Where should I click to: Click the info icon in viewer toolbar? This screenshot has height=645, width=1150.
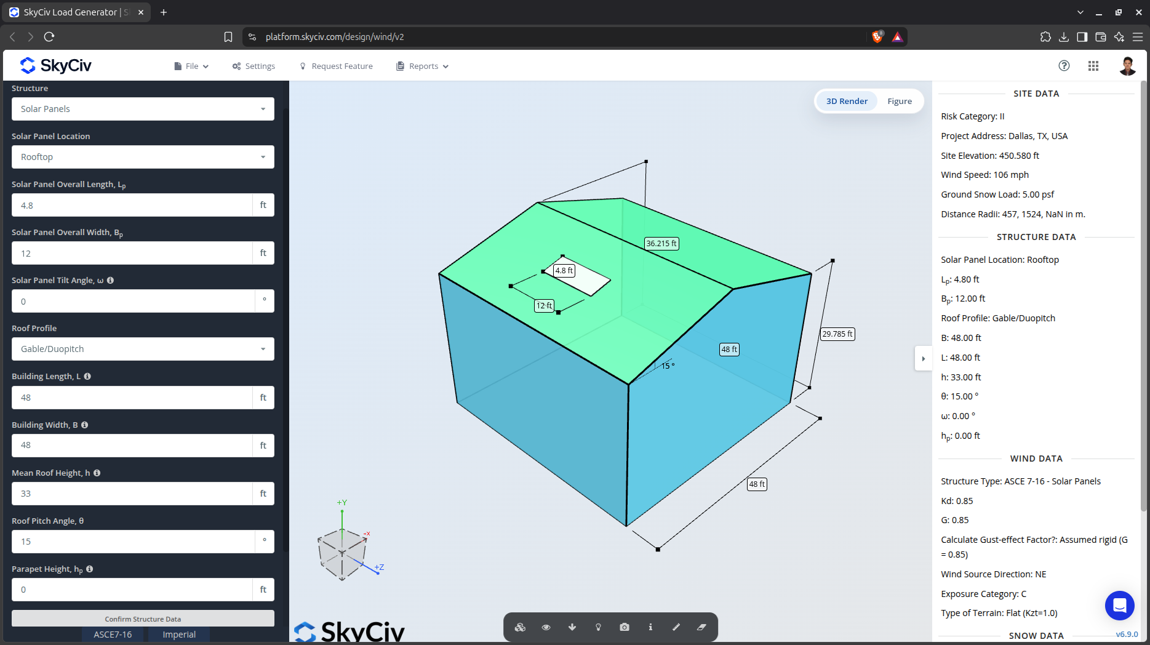pyautogui.click(x=650, y=627)
